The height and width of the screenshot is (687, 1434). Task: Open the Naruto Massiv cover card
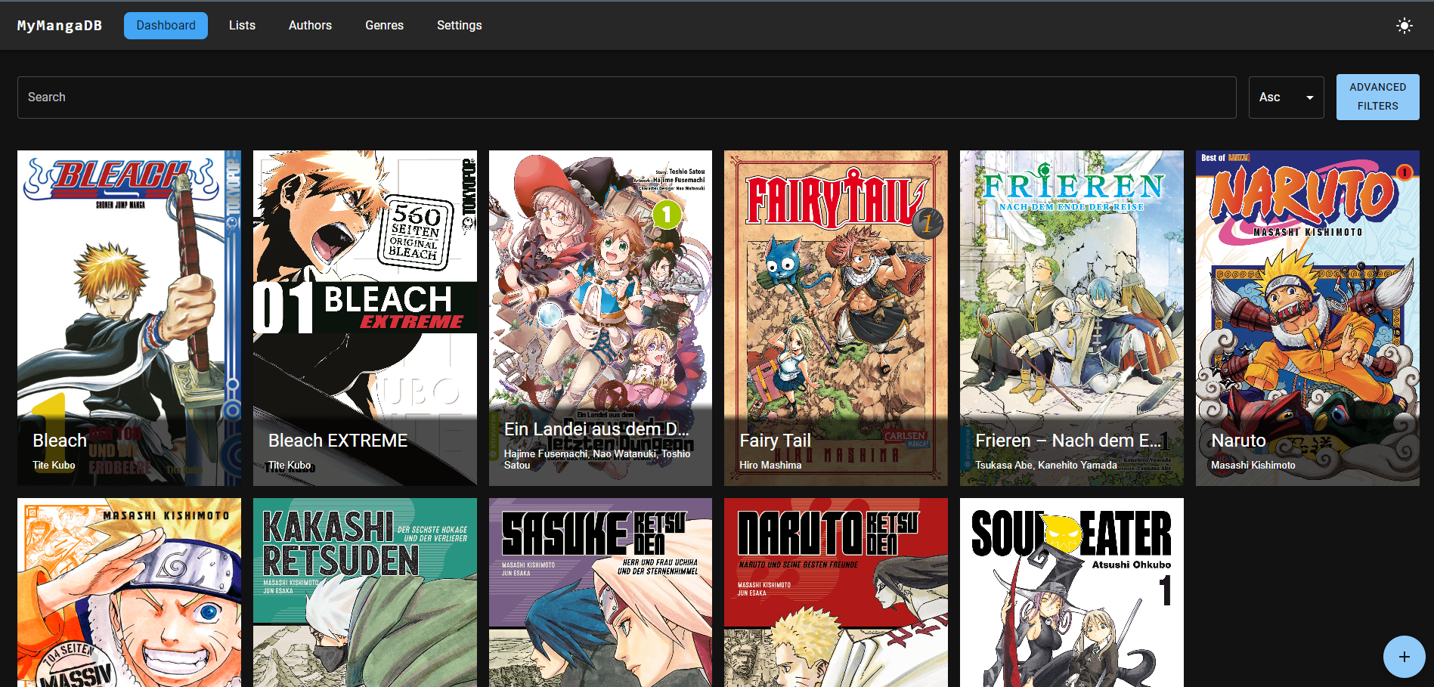[129, 593]
